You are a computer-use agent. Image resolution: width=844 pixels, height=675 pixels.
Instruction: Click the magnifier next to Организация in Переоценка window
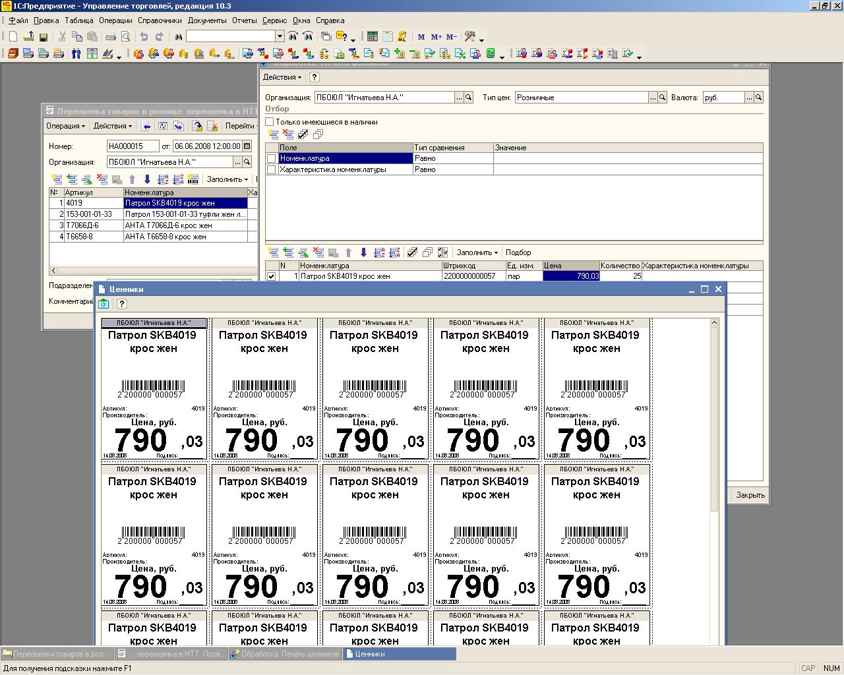pyautogui.click(x=247, y=162)
